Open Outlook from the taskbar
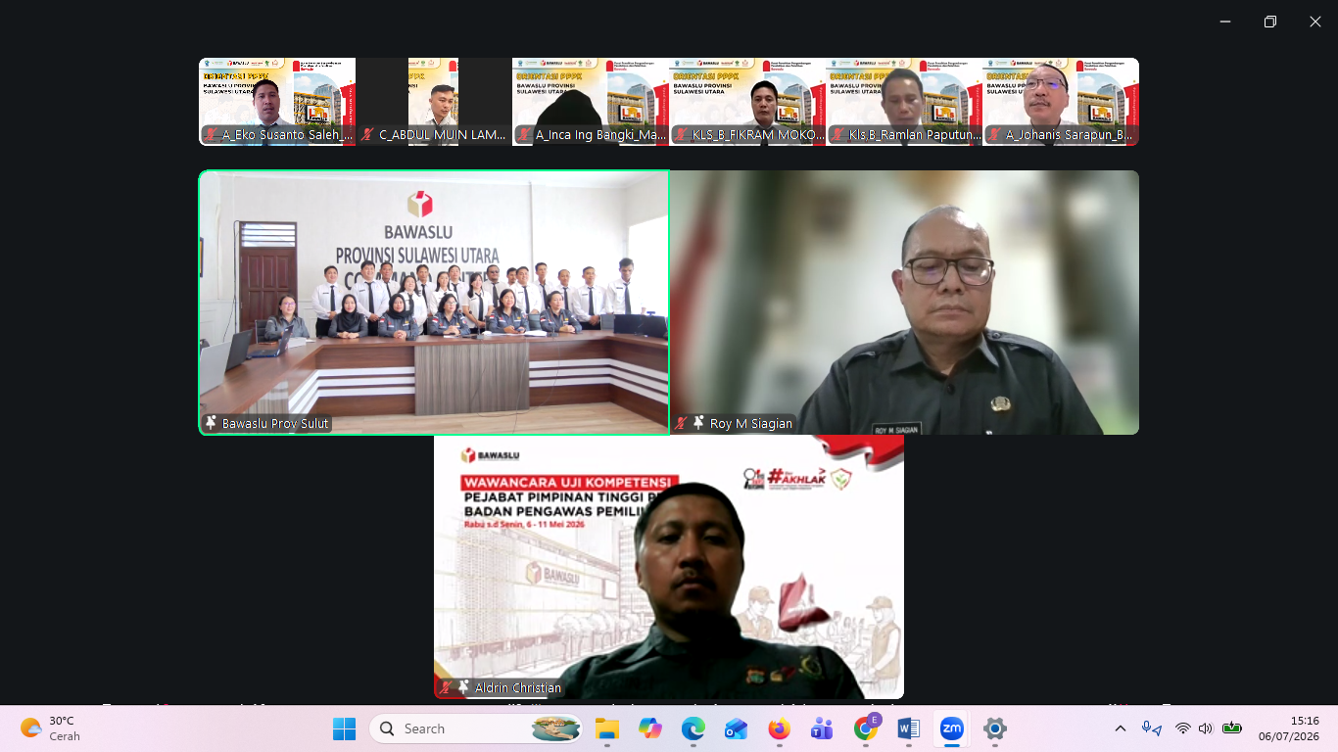The height and width of the screenshot is (752, 1338). coord(736,728)
